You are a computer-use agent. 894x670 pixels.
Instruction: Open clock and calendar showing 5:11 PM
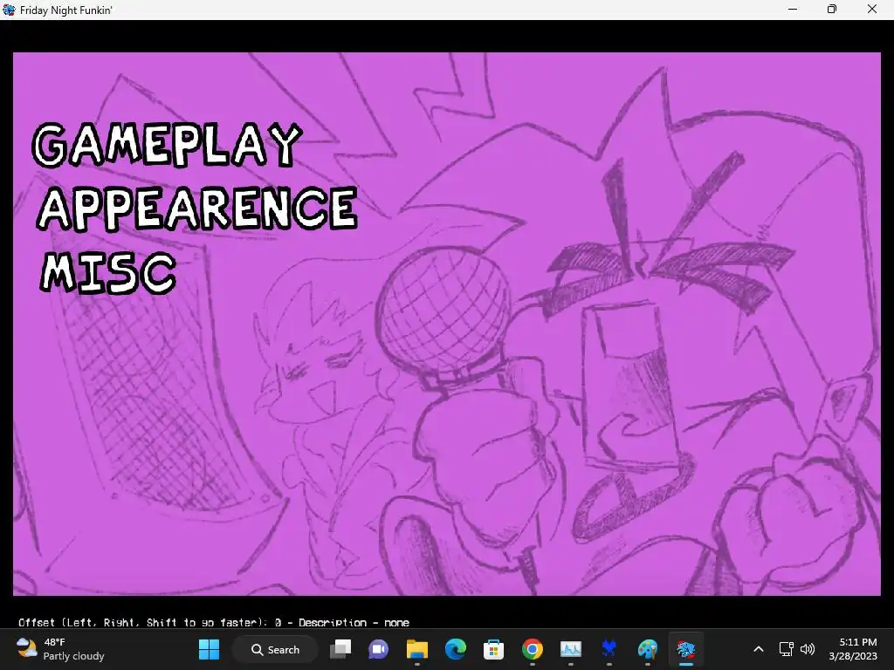[853, 649]
